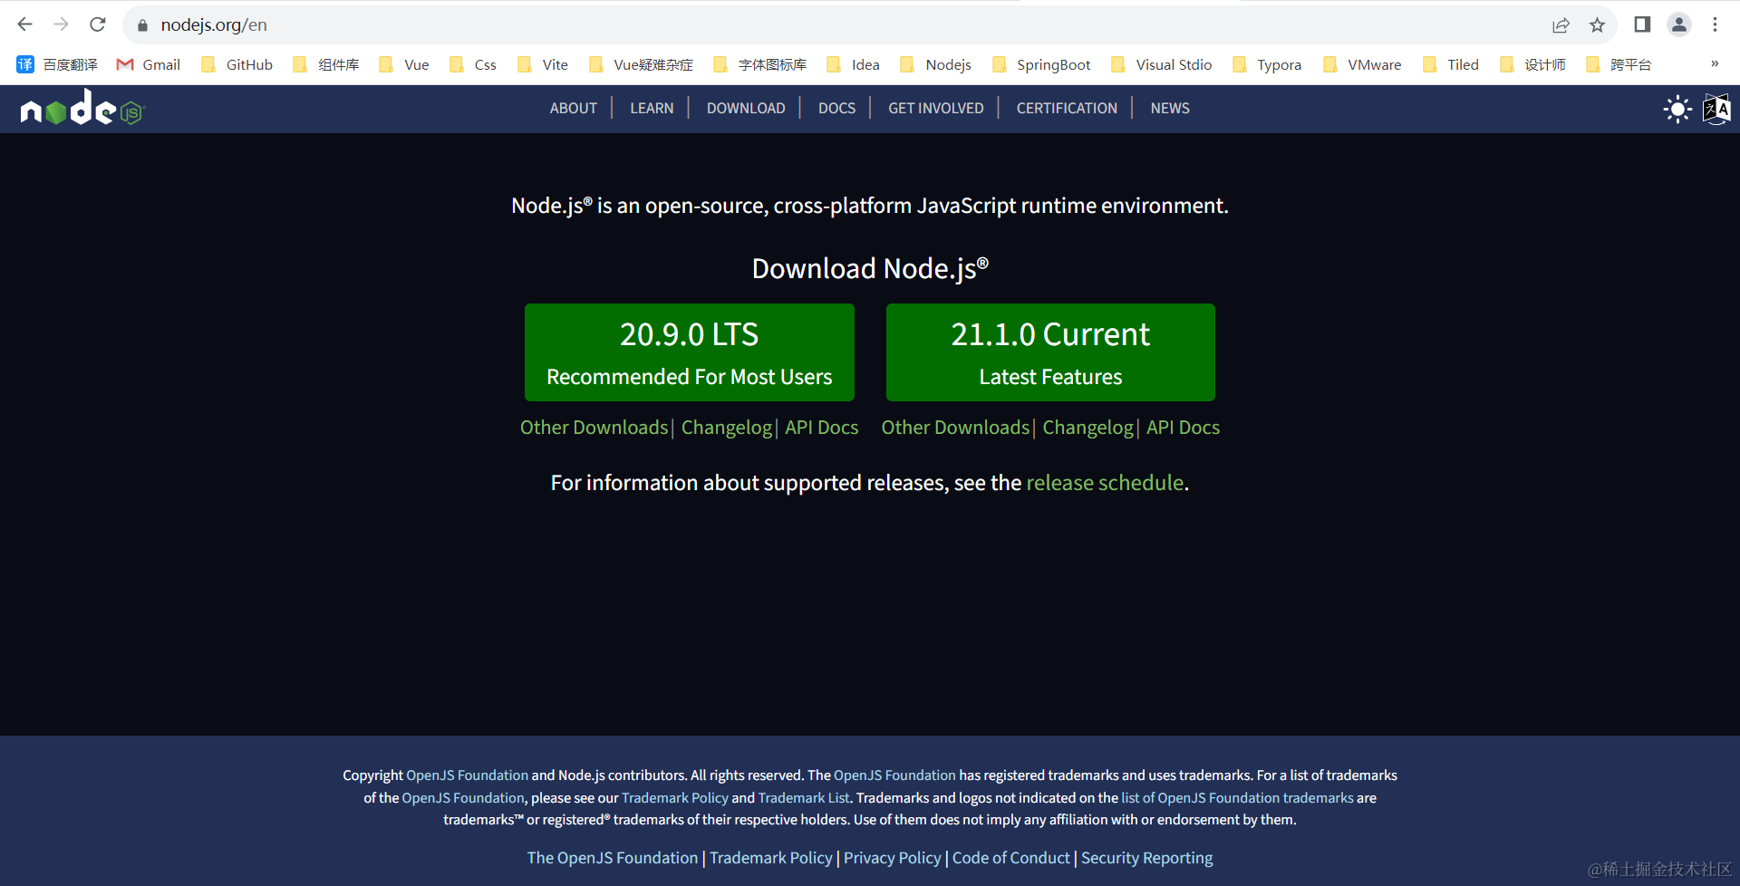
Task: Open the language selector icon
Action: click(x=1716, y=109)
